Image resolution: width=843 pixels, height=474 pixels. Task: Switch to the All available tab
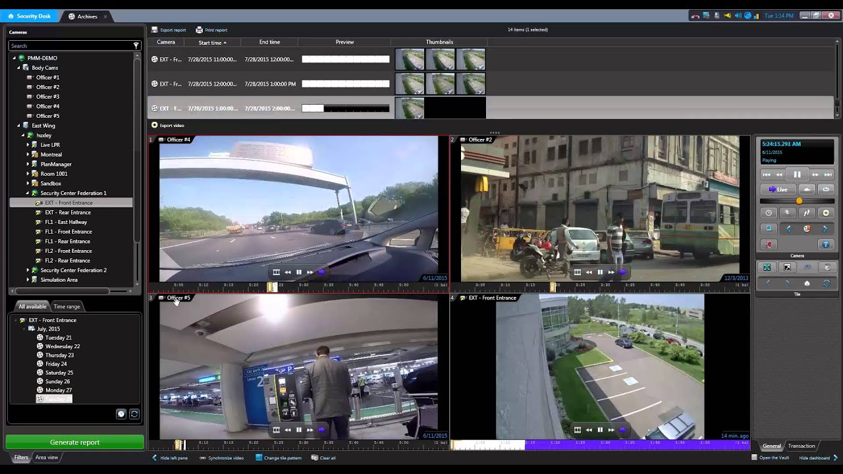[32, 307]
